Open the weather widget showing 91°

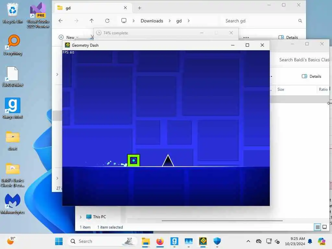(x=11, y=241)
